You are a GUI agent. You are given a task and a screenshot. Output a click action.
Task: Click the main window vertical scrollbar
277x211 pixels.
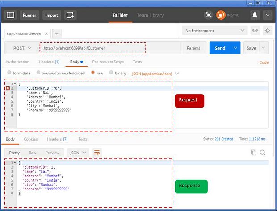(x=274, y=97)
